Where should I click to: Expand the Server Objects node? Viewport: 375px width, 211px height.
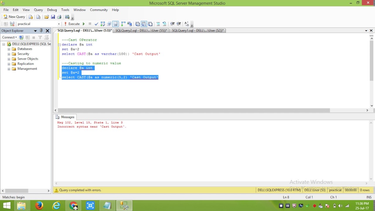(9, 59)
